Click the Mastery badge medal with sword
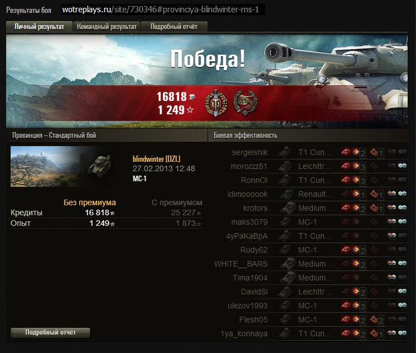Viewport: 416px width, 353px height. tap(216, 103)
